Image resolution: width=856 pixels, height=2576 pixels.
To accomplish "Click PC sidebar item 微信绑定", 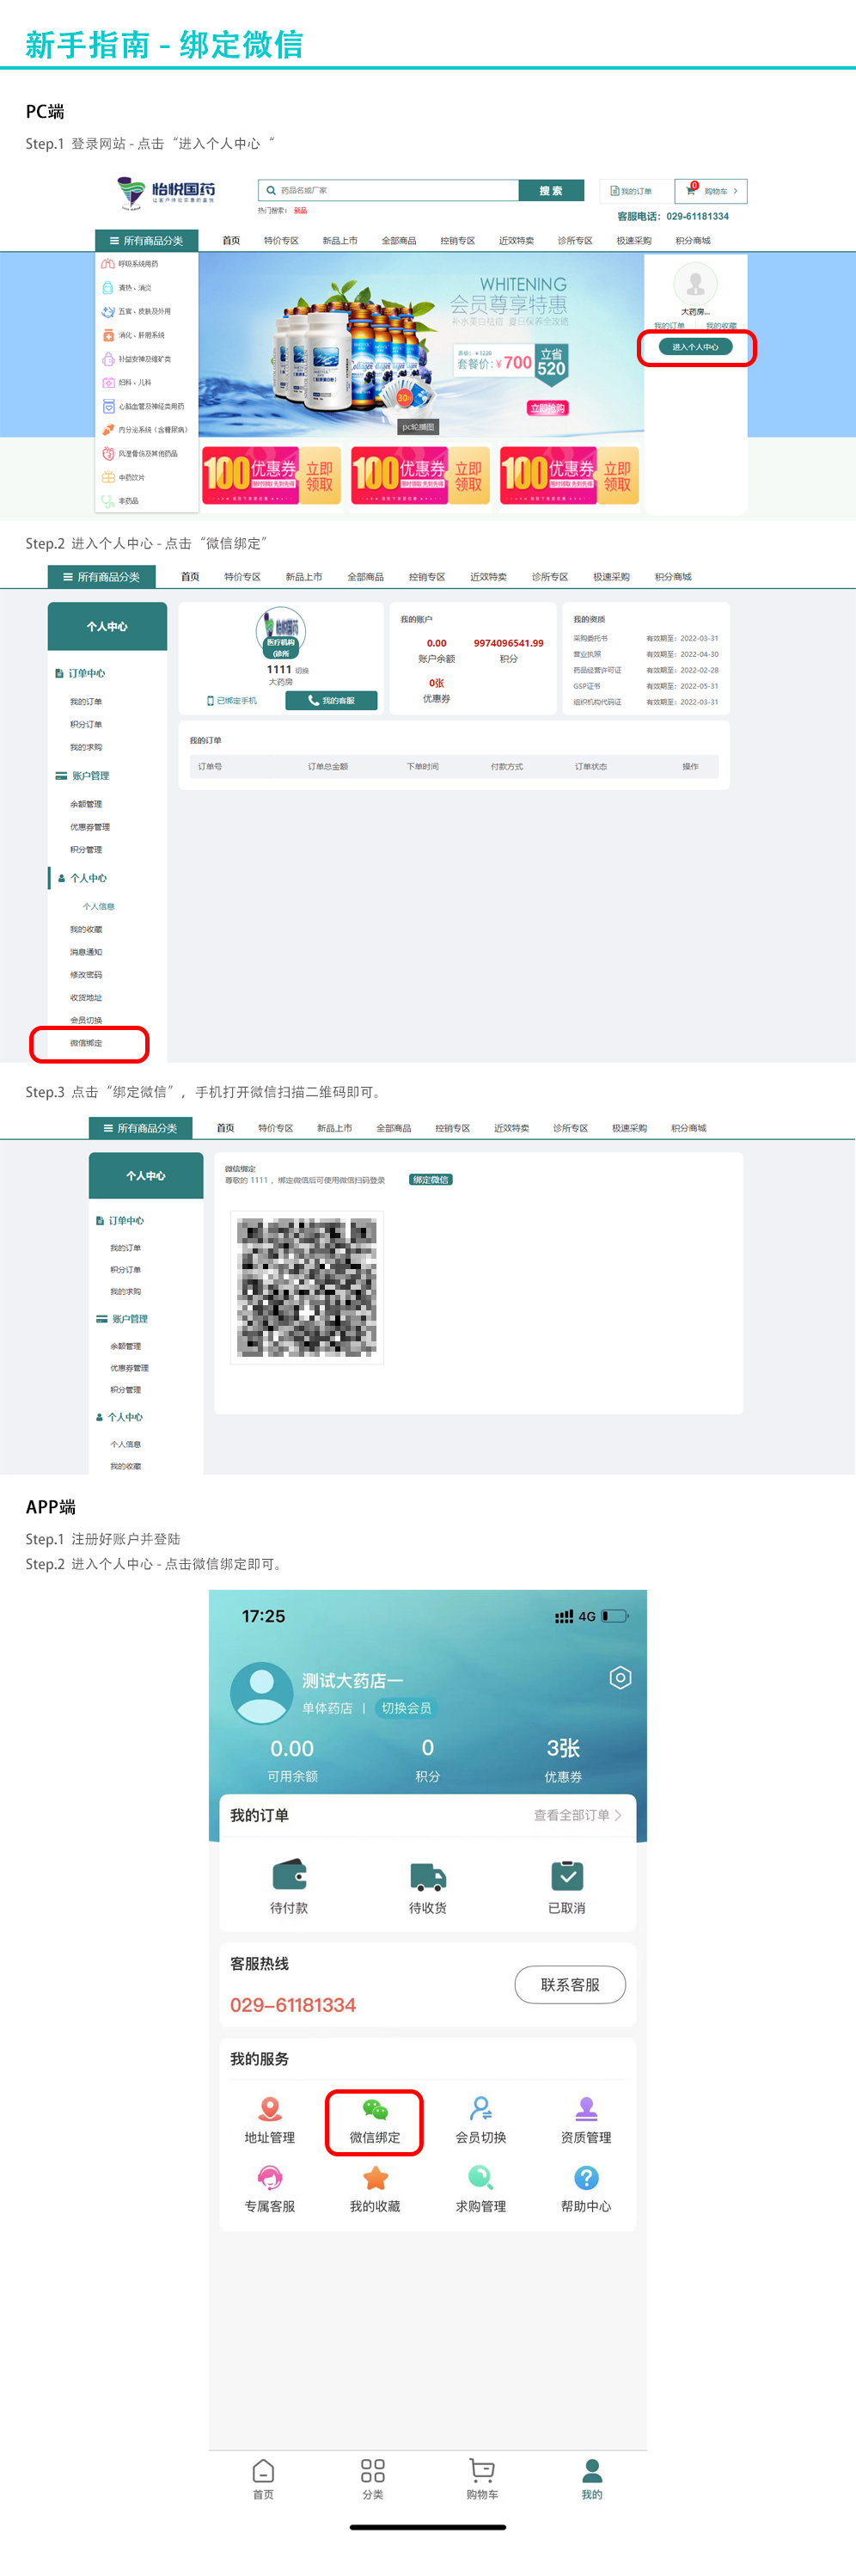I will pos(86,1043).
